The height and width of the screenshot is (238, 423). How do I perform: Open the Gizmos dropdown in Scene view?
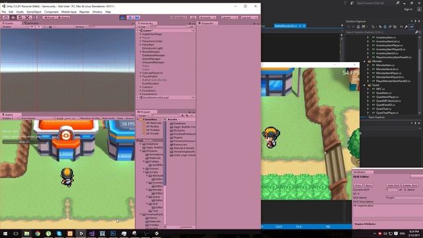(x=80, y=26)
